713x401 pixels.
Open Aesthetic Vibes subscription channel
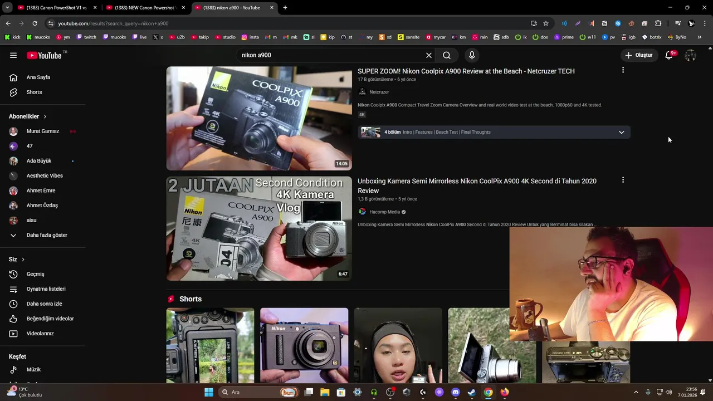(43, 175)
